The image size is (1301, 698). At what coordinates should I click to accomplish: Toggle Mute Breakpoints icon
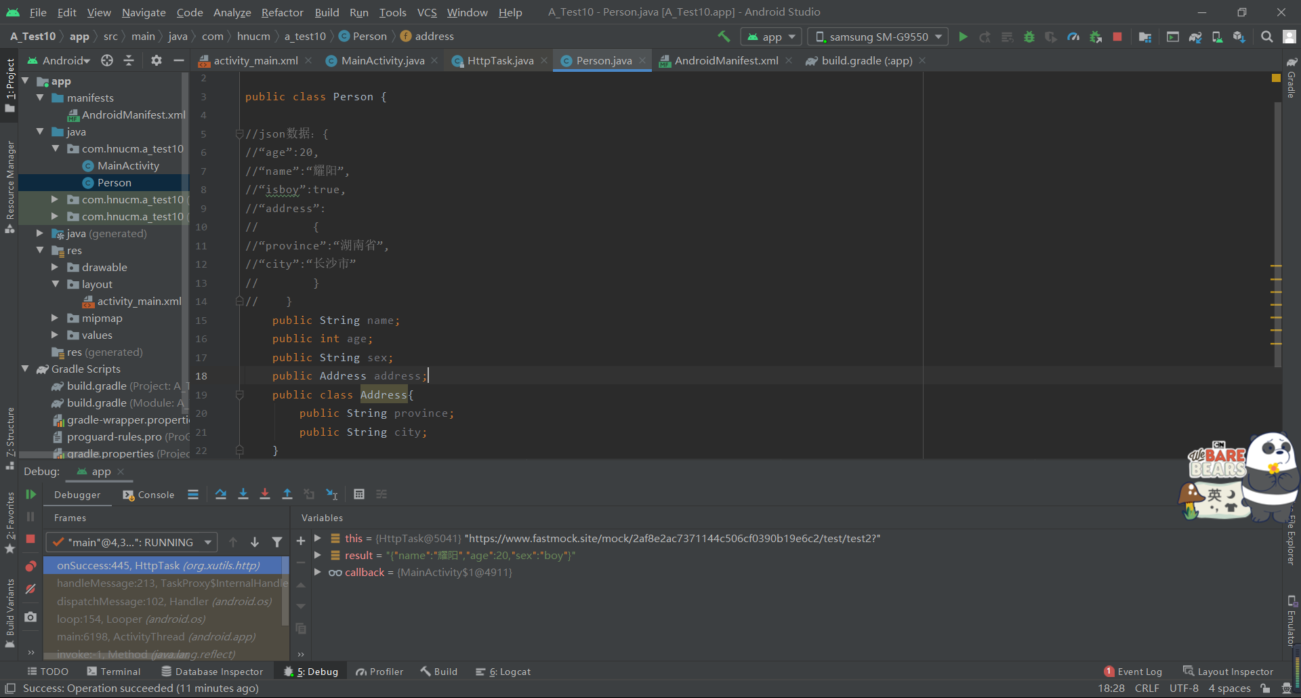(x=30, y=590)
